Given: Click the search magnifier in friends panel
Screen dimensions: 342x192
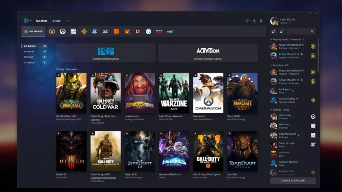Looking at the screenshot, I should coord(312,31).
